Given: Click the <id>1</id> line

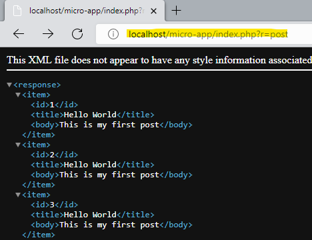Looking at the screenshot, I should [x=55, y=105].
